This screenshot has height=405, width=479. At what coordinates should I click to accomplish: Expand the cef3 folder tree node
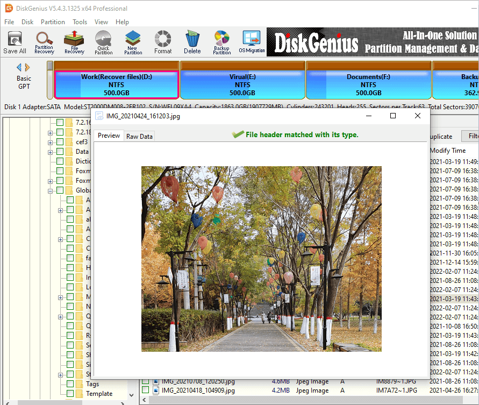pos(51,142)
